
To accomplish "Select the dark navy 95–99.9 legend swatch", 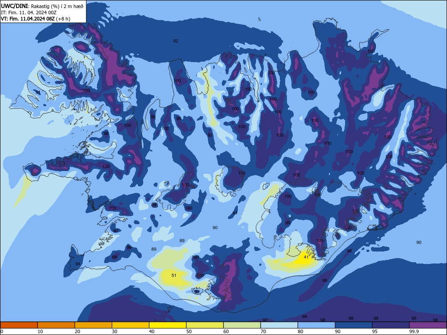I will coord(391,325).
